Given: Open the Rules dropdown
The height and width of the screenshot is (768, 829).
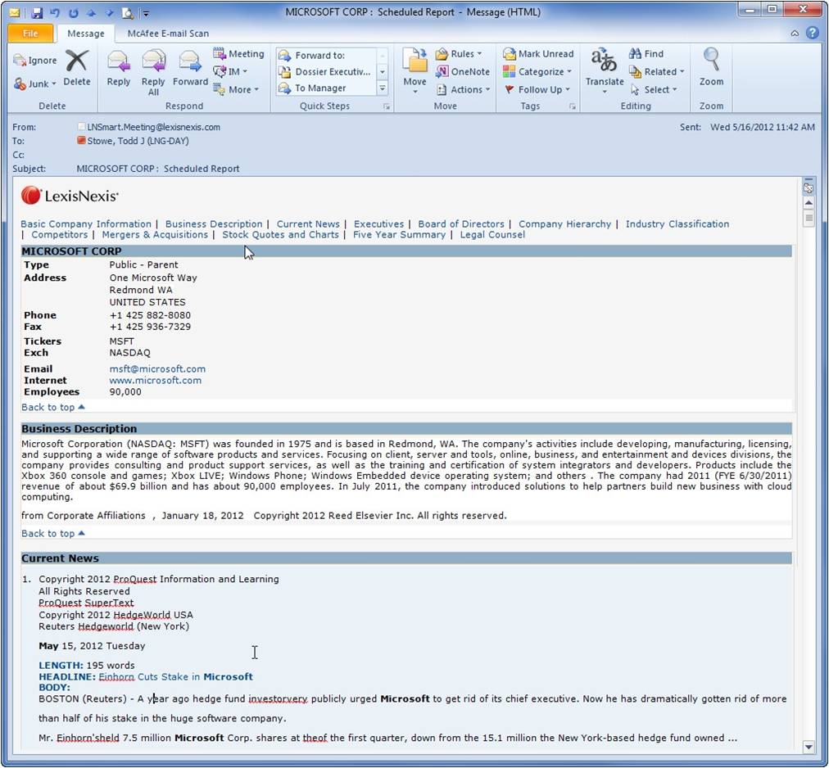Looking at the screenshot, I should (x=459, y=54).
